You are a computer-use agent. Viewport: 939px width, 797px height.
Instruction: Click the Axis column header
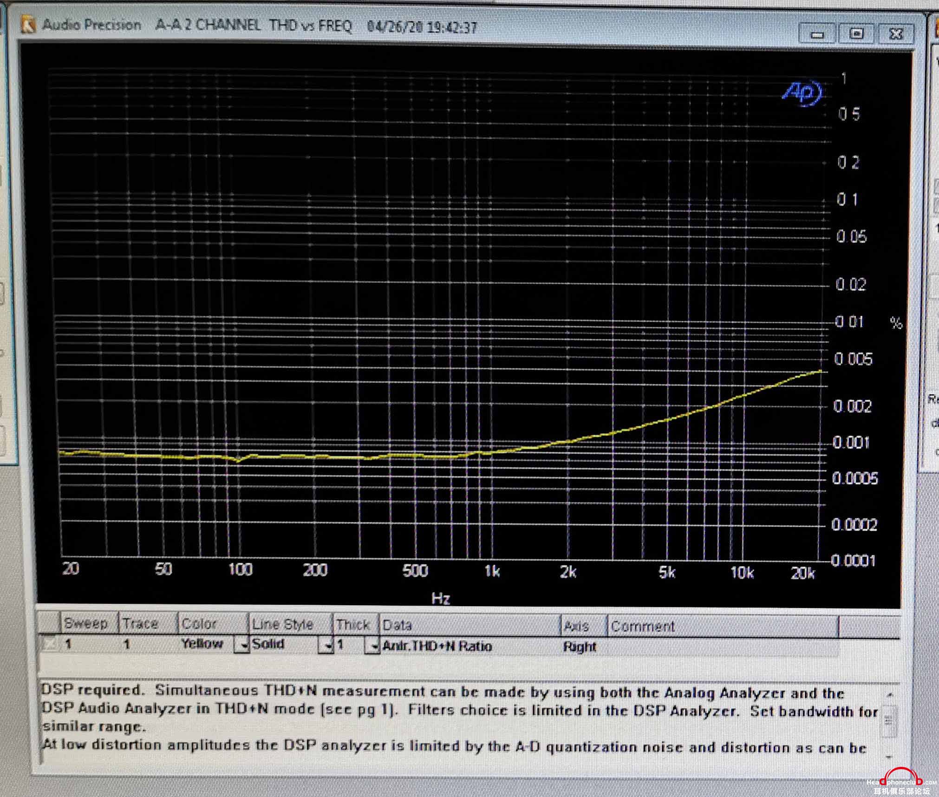click(x=584, y=626)
